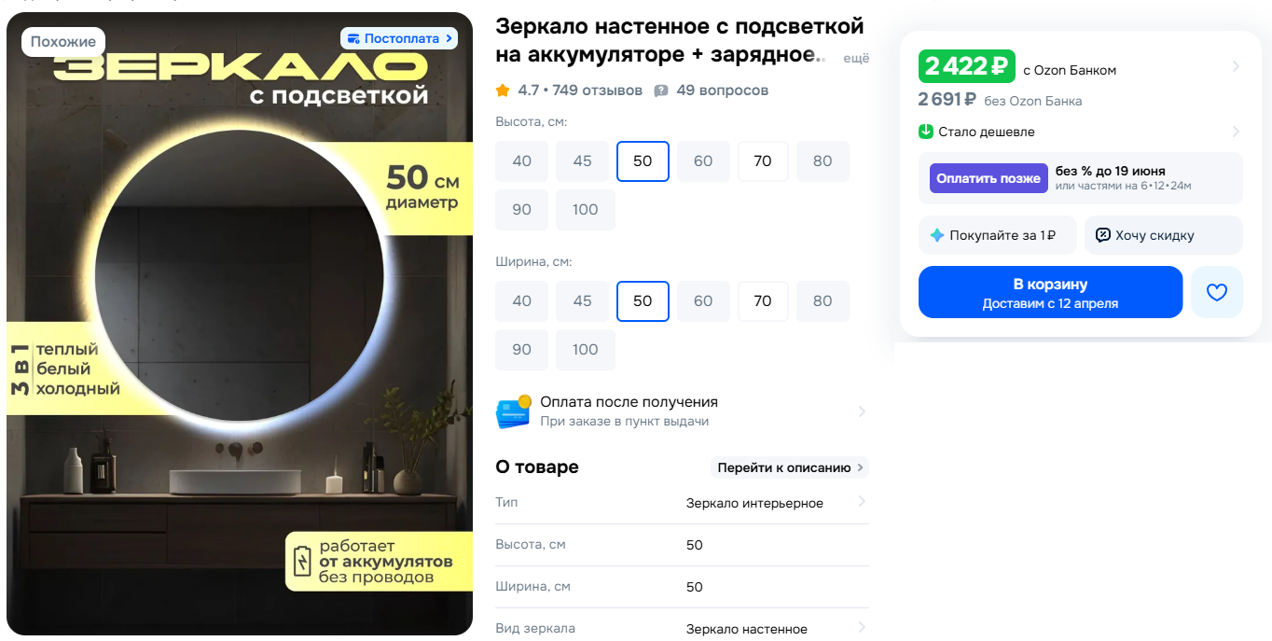Click the green price drop arrow icon
The width and height of the screenshot is (1272, 641).
tap(926, 132)
